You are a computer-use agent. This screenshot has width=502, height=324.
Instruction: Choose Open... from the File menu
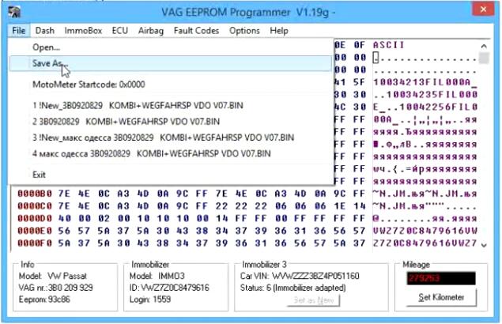[x=170, y=47]
